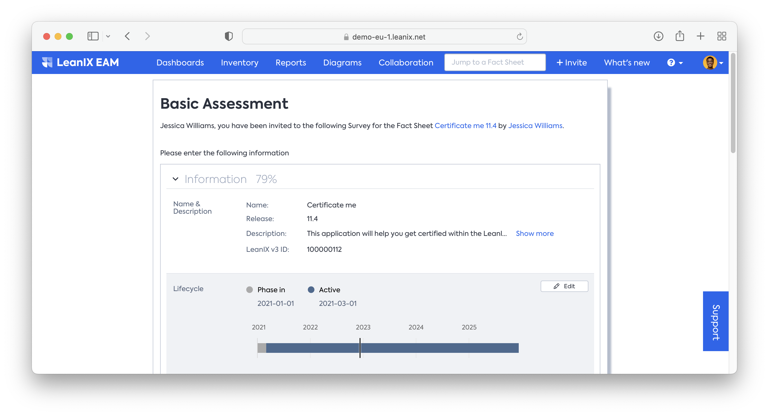
Task: Open new tab with plus icon
Action: click(x=700, y=36)
